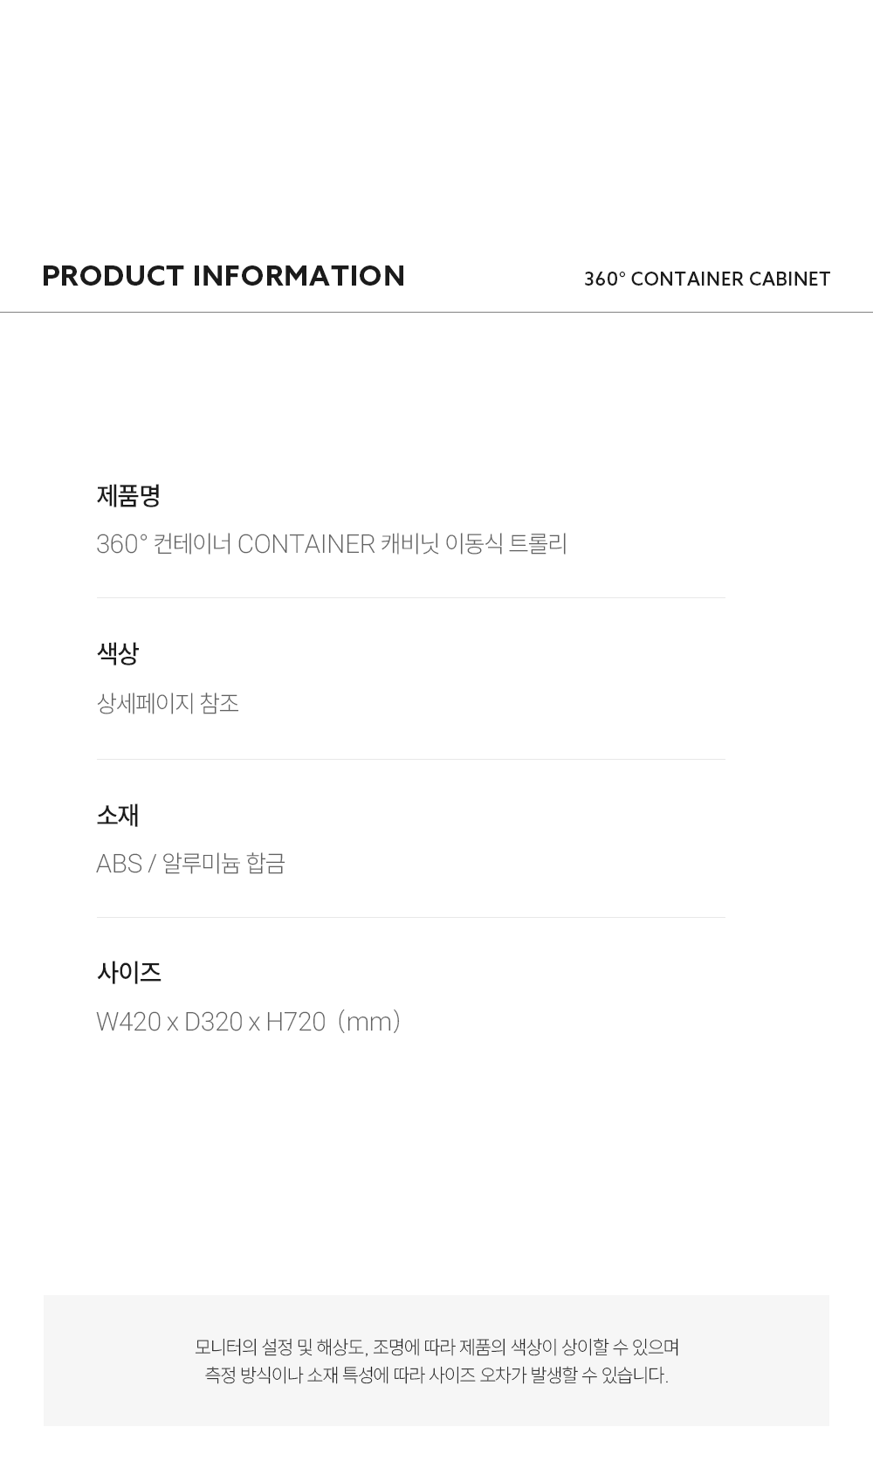
Task: Click the product name text with 트롤리
Action: (x=332, y=544)
